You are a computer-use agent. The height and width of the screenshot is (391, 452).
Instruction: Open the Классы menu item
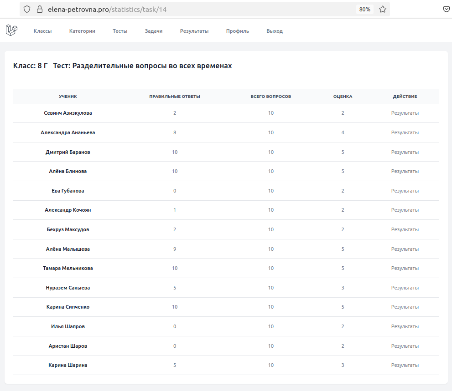point(43,31)
